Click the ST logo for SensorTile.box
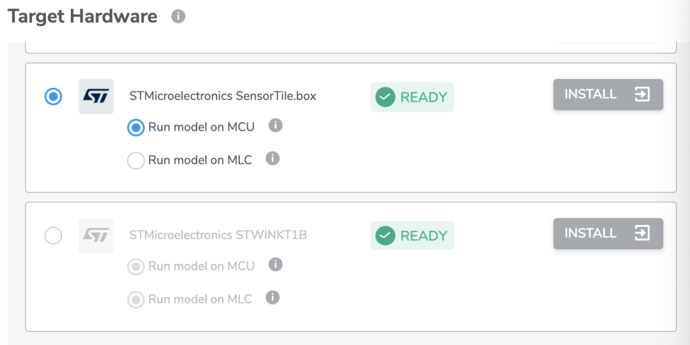This screenshot has width=690, height=345. click(x=96, y=96)
